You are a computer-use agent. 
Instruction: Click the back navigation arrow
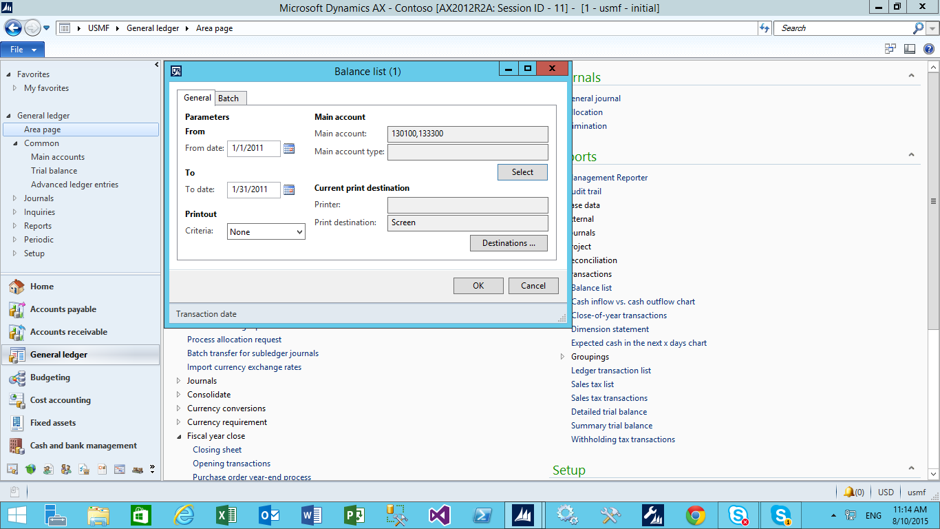tap(13, 28)
